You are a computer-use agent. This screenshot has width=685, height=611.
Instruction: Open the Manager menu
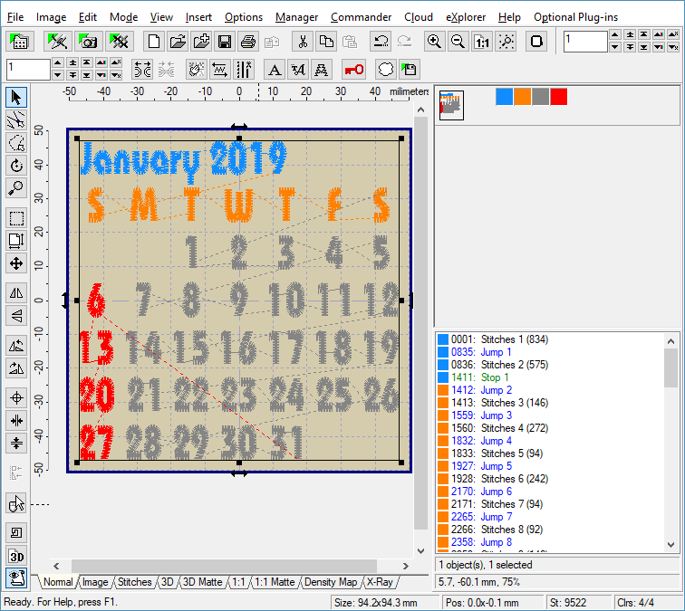pyautogui.click(x=297, y=17)
